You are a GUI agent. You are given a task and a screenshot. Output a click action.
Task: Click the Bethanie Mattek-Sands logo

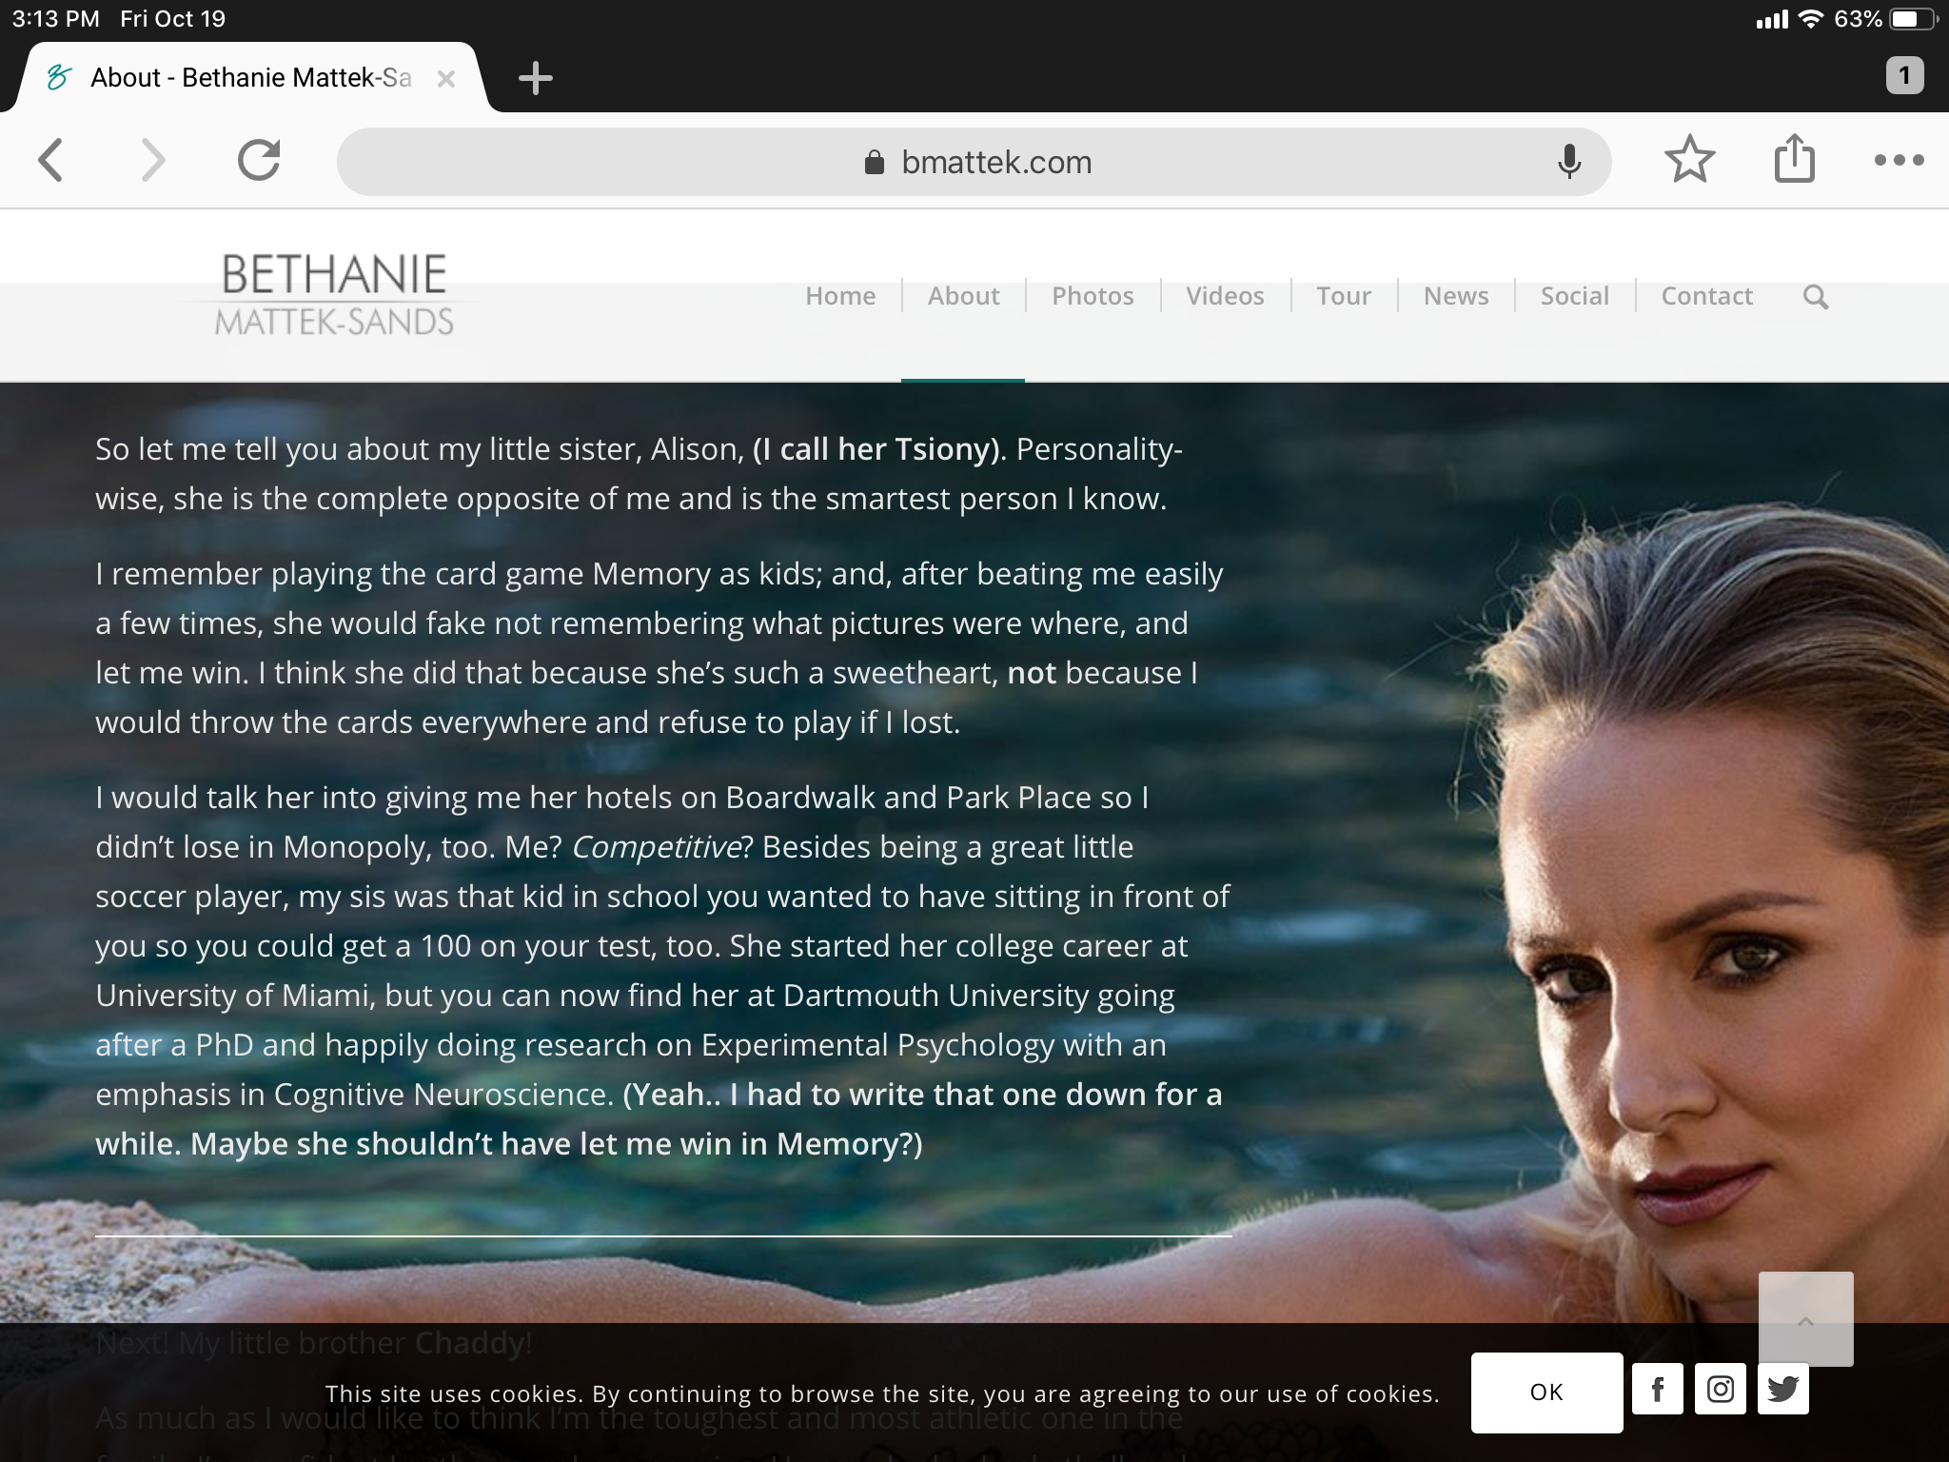[334, 294]
